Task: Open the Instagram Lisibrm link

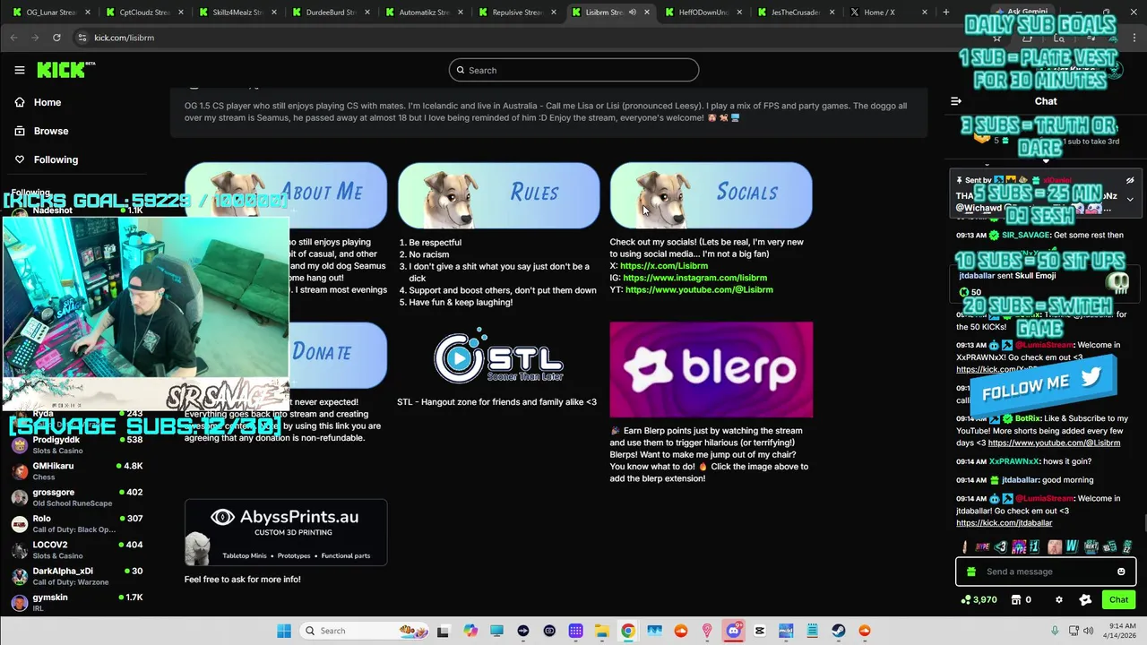Action: click(x=694, y=278)
